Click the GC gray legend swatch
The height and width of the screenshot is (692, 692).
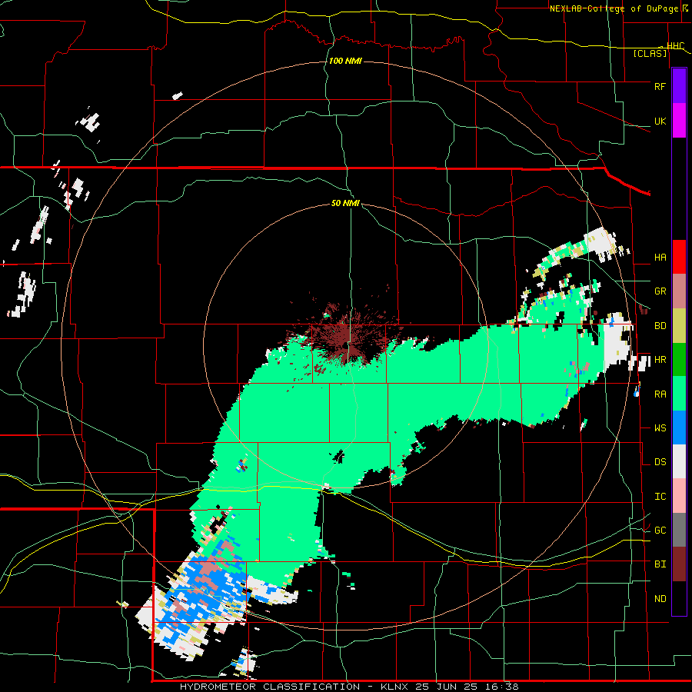point(679,530)
